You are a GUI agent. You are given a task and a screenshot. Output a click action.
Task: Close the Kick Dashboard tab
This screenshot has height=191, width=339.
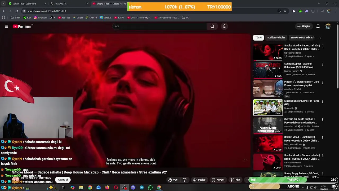tap(45, 4)
